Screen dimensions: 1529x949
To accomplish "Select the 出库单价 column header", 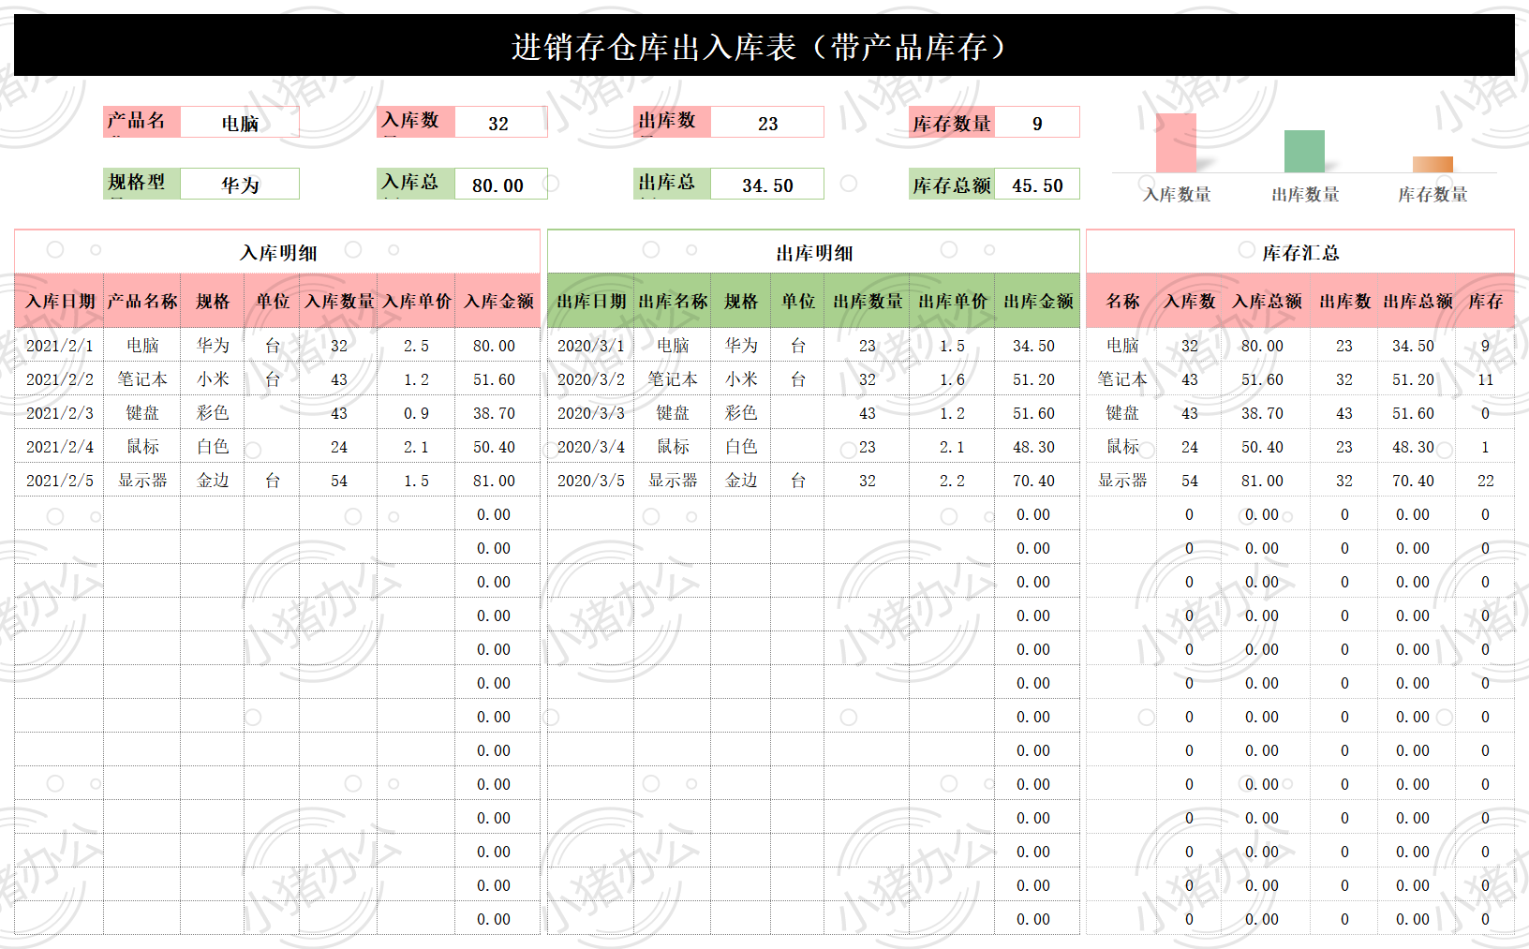I will (x=952, y=301).
